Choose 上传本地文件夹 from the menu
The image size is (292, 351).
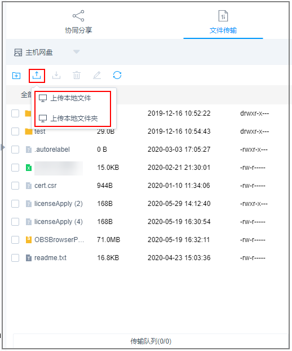click(x=68, y=119)
